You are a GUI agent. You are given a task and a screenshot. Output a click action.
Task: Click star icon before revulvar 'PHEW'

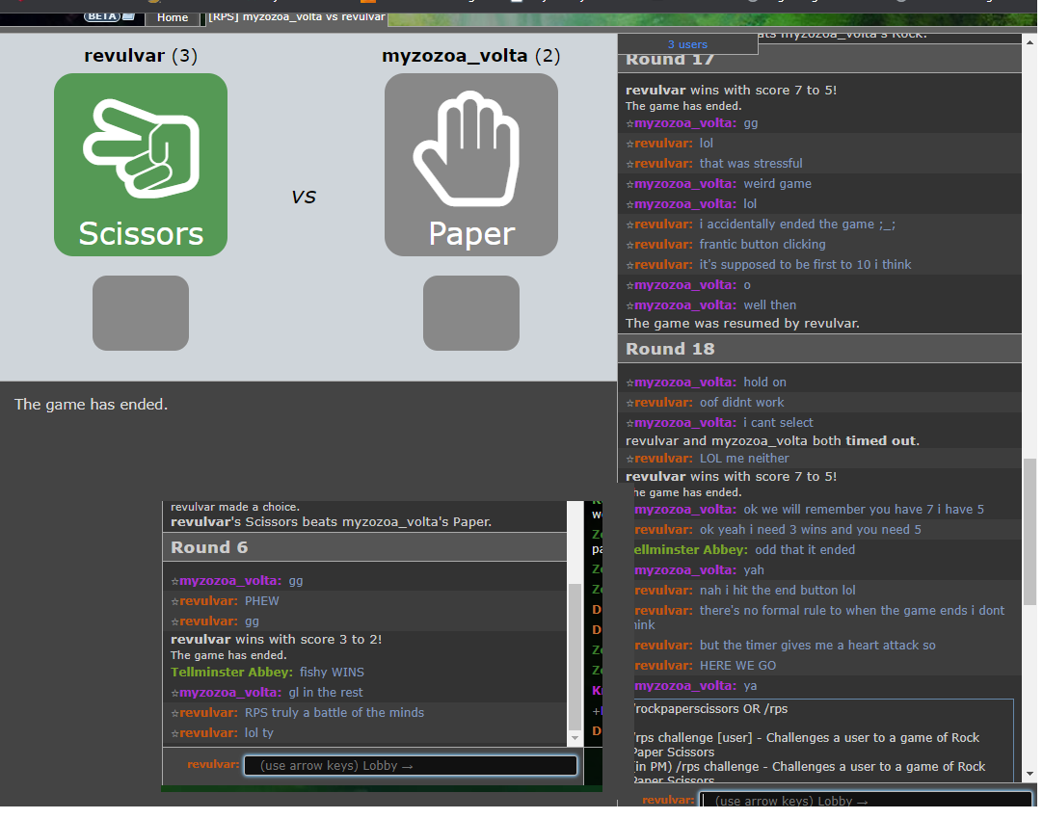(174, 601)
